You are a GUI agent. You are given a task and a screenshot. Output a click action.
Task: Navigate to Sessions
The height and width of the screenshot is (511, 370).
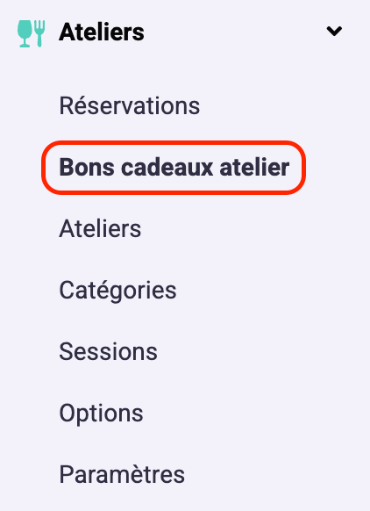[108, 351]
